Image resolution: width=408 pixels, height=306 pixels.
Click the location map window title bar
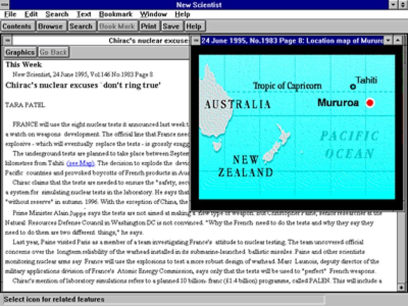pyautogui.click(x=292, y=41)
